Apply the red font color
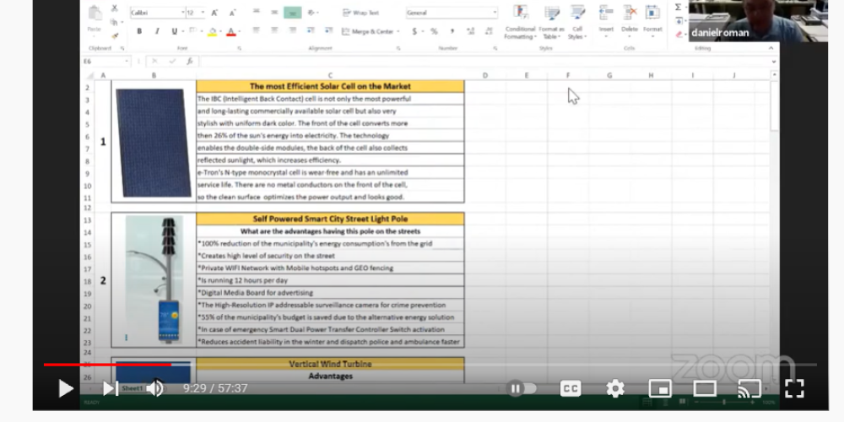844x422 pixels. tap(231, 32)
